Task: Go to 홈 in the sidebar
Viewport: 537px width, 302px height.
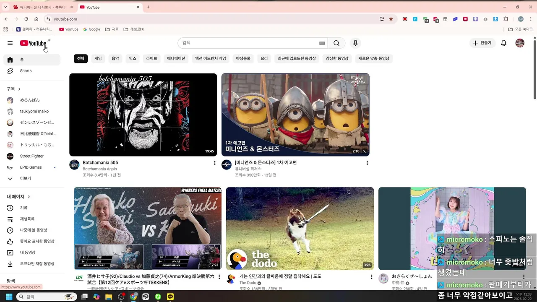Action: point(32,60)
